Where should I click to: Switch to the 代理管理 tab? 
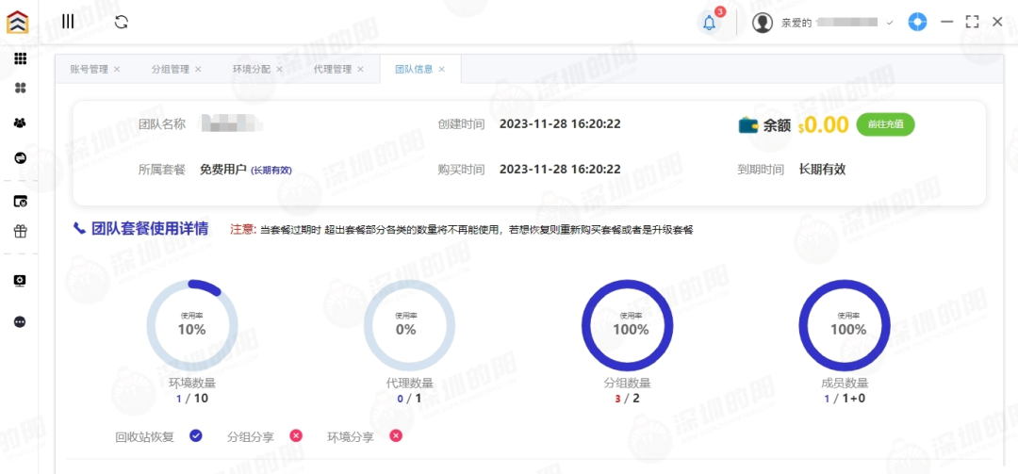pos(333,70)
